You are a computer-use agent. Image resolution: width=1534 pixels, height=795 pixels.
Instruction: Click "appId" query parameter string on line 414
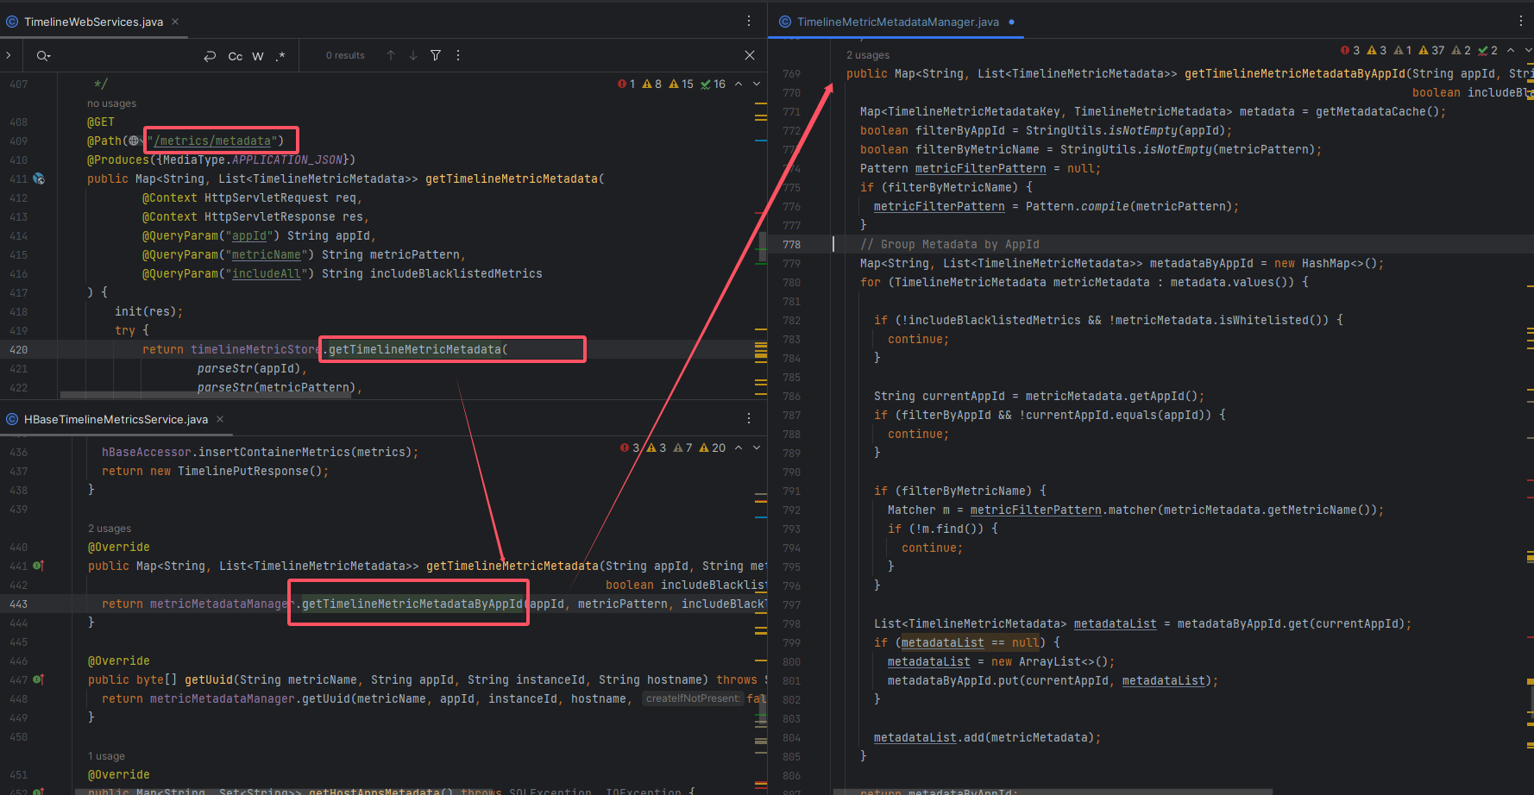pyautogui.click(x=249, y=235)
